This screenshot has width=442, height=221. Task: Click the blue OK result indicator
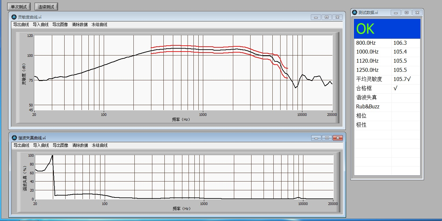[x=387, y=29]
